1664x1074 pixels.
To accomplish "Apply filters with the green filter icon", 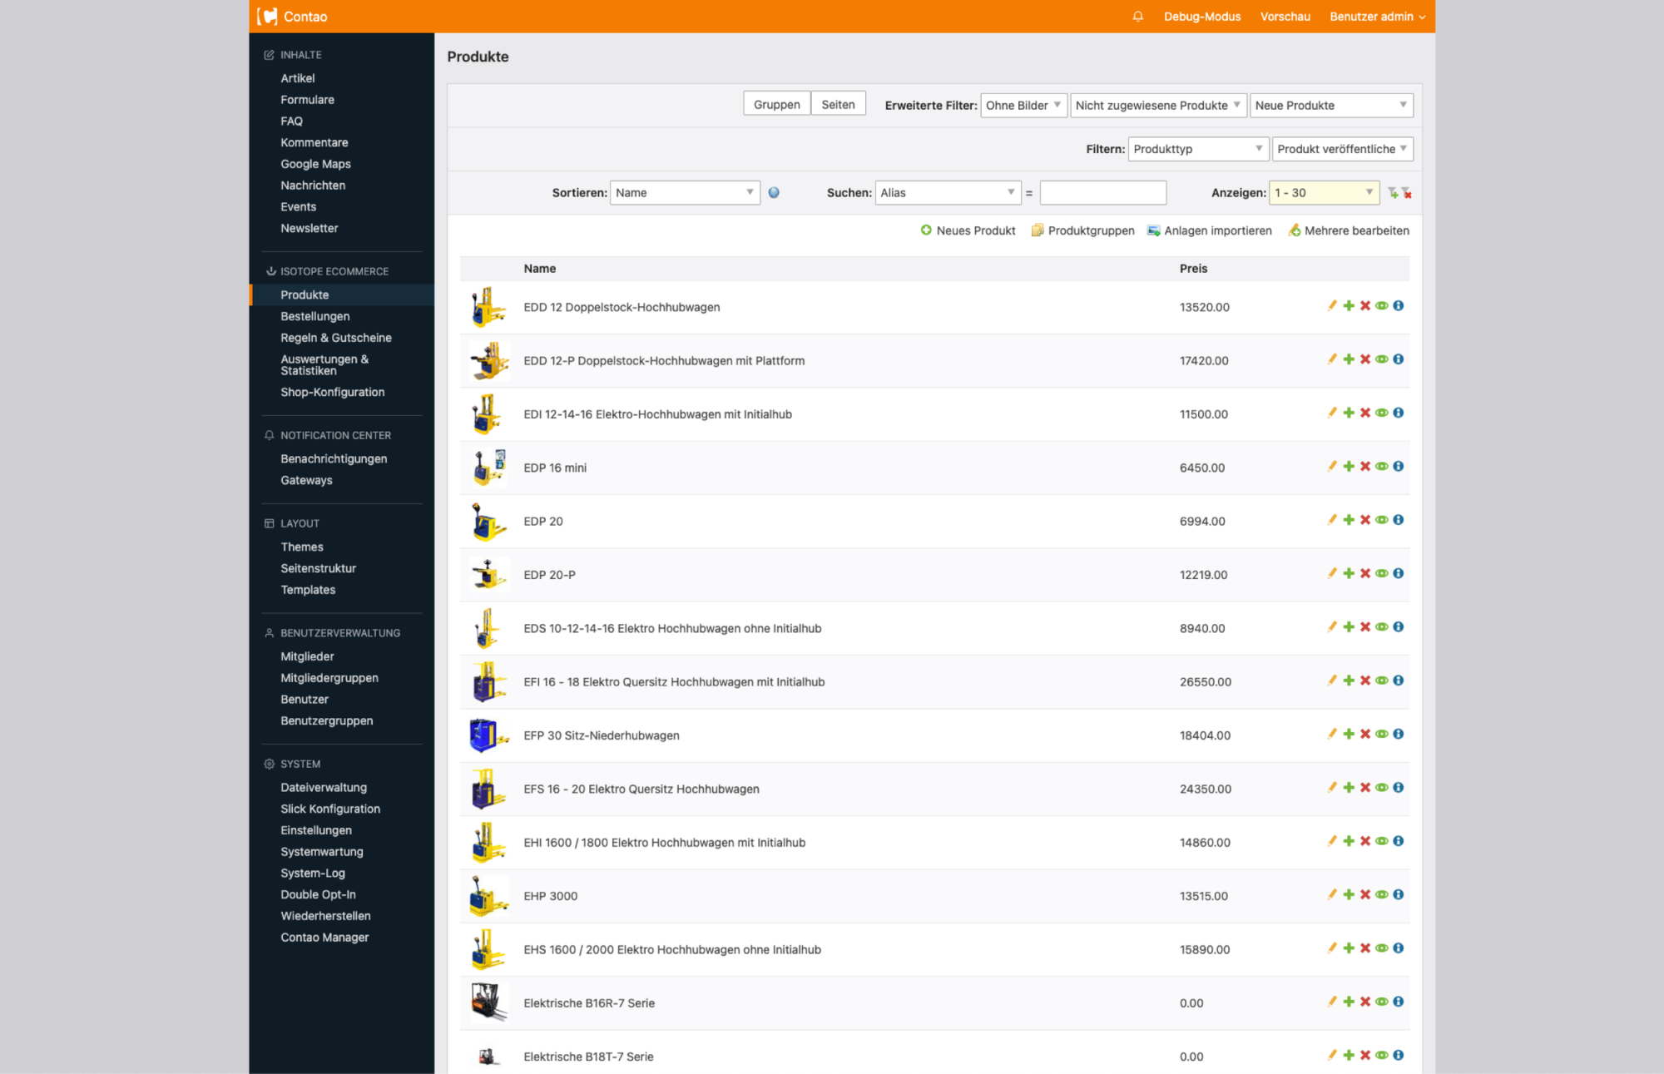I will 1393,193.
